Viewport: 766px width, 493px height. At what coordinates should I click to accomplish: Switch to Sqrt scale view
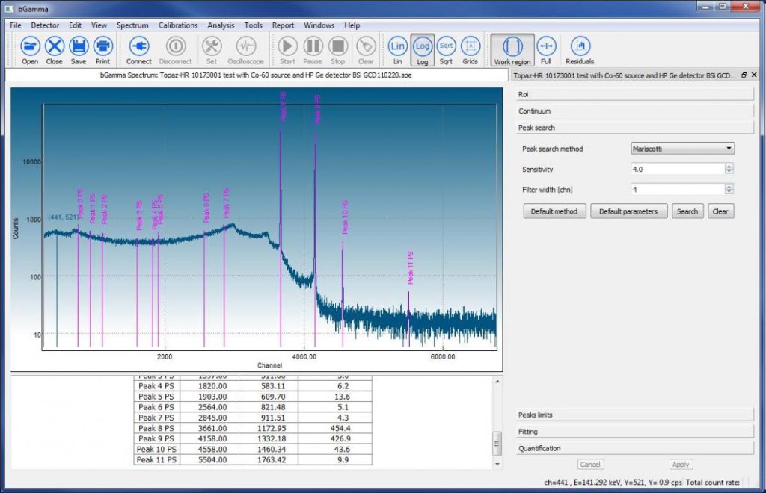446,47
